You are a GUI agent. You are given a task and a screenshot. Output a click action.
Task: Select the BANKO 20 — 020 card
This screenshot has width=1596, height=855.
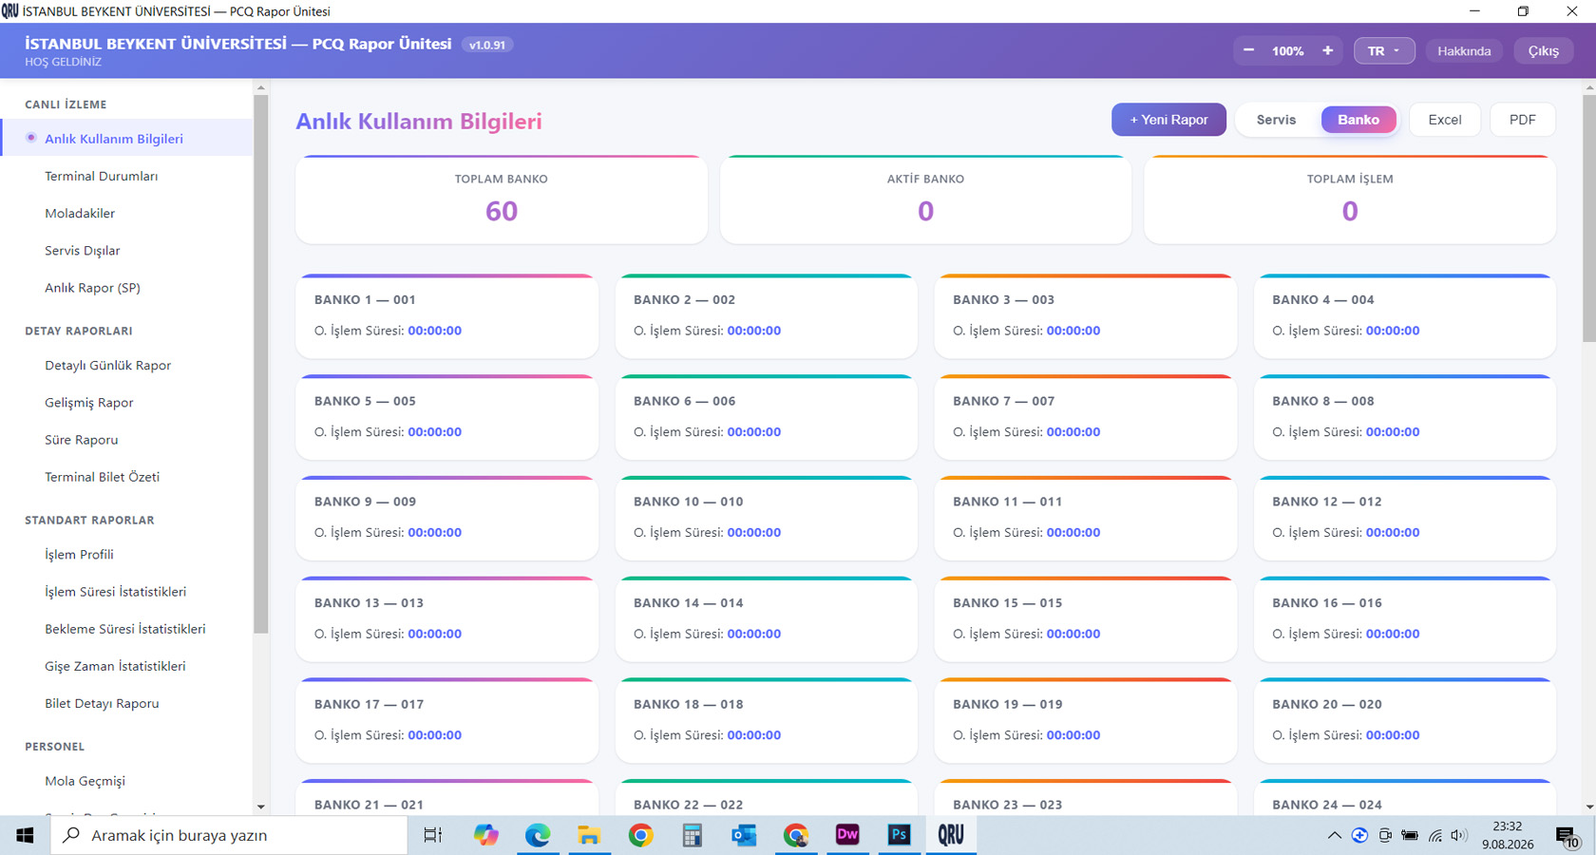(x=1405, y=720)
